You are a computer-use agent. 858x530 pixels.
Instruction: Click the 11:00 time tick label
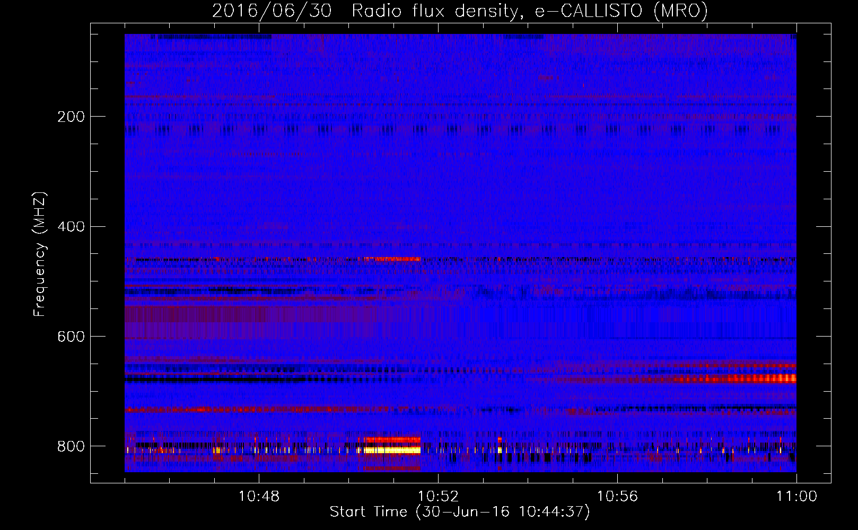[796, 497]
